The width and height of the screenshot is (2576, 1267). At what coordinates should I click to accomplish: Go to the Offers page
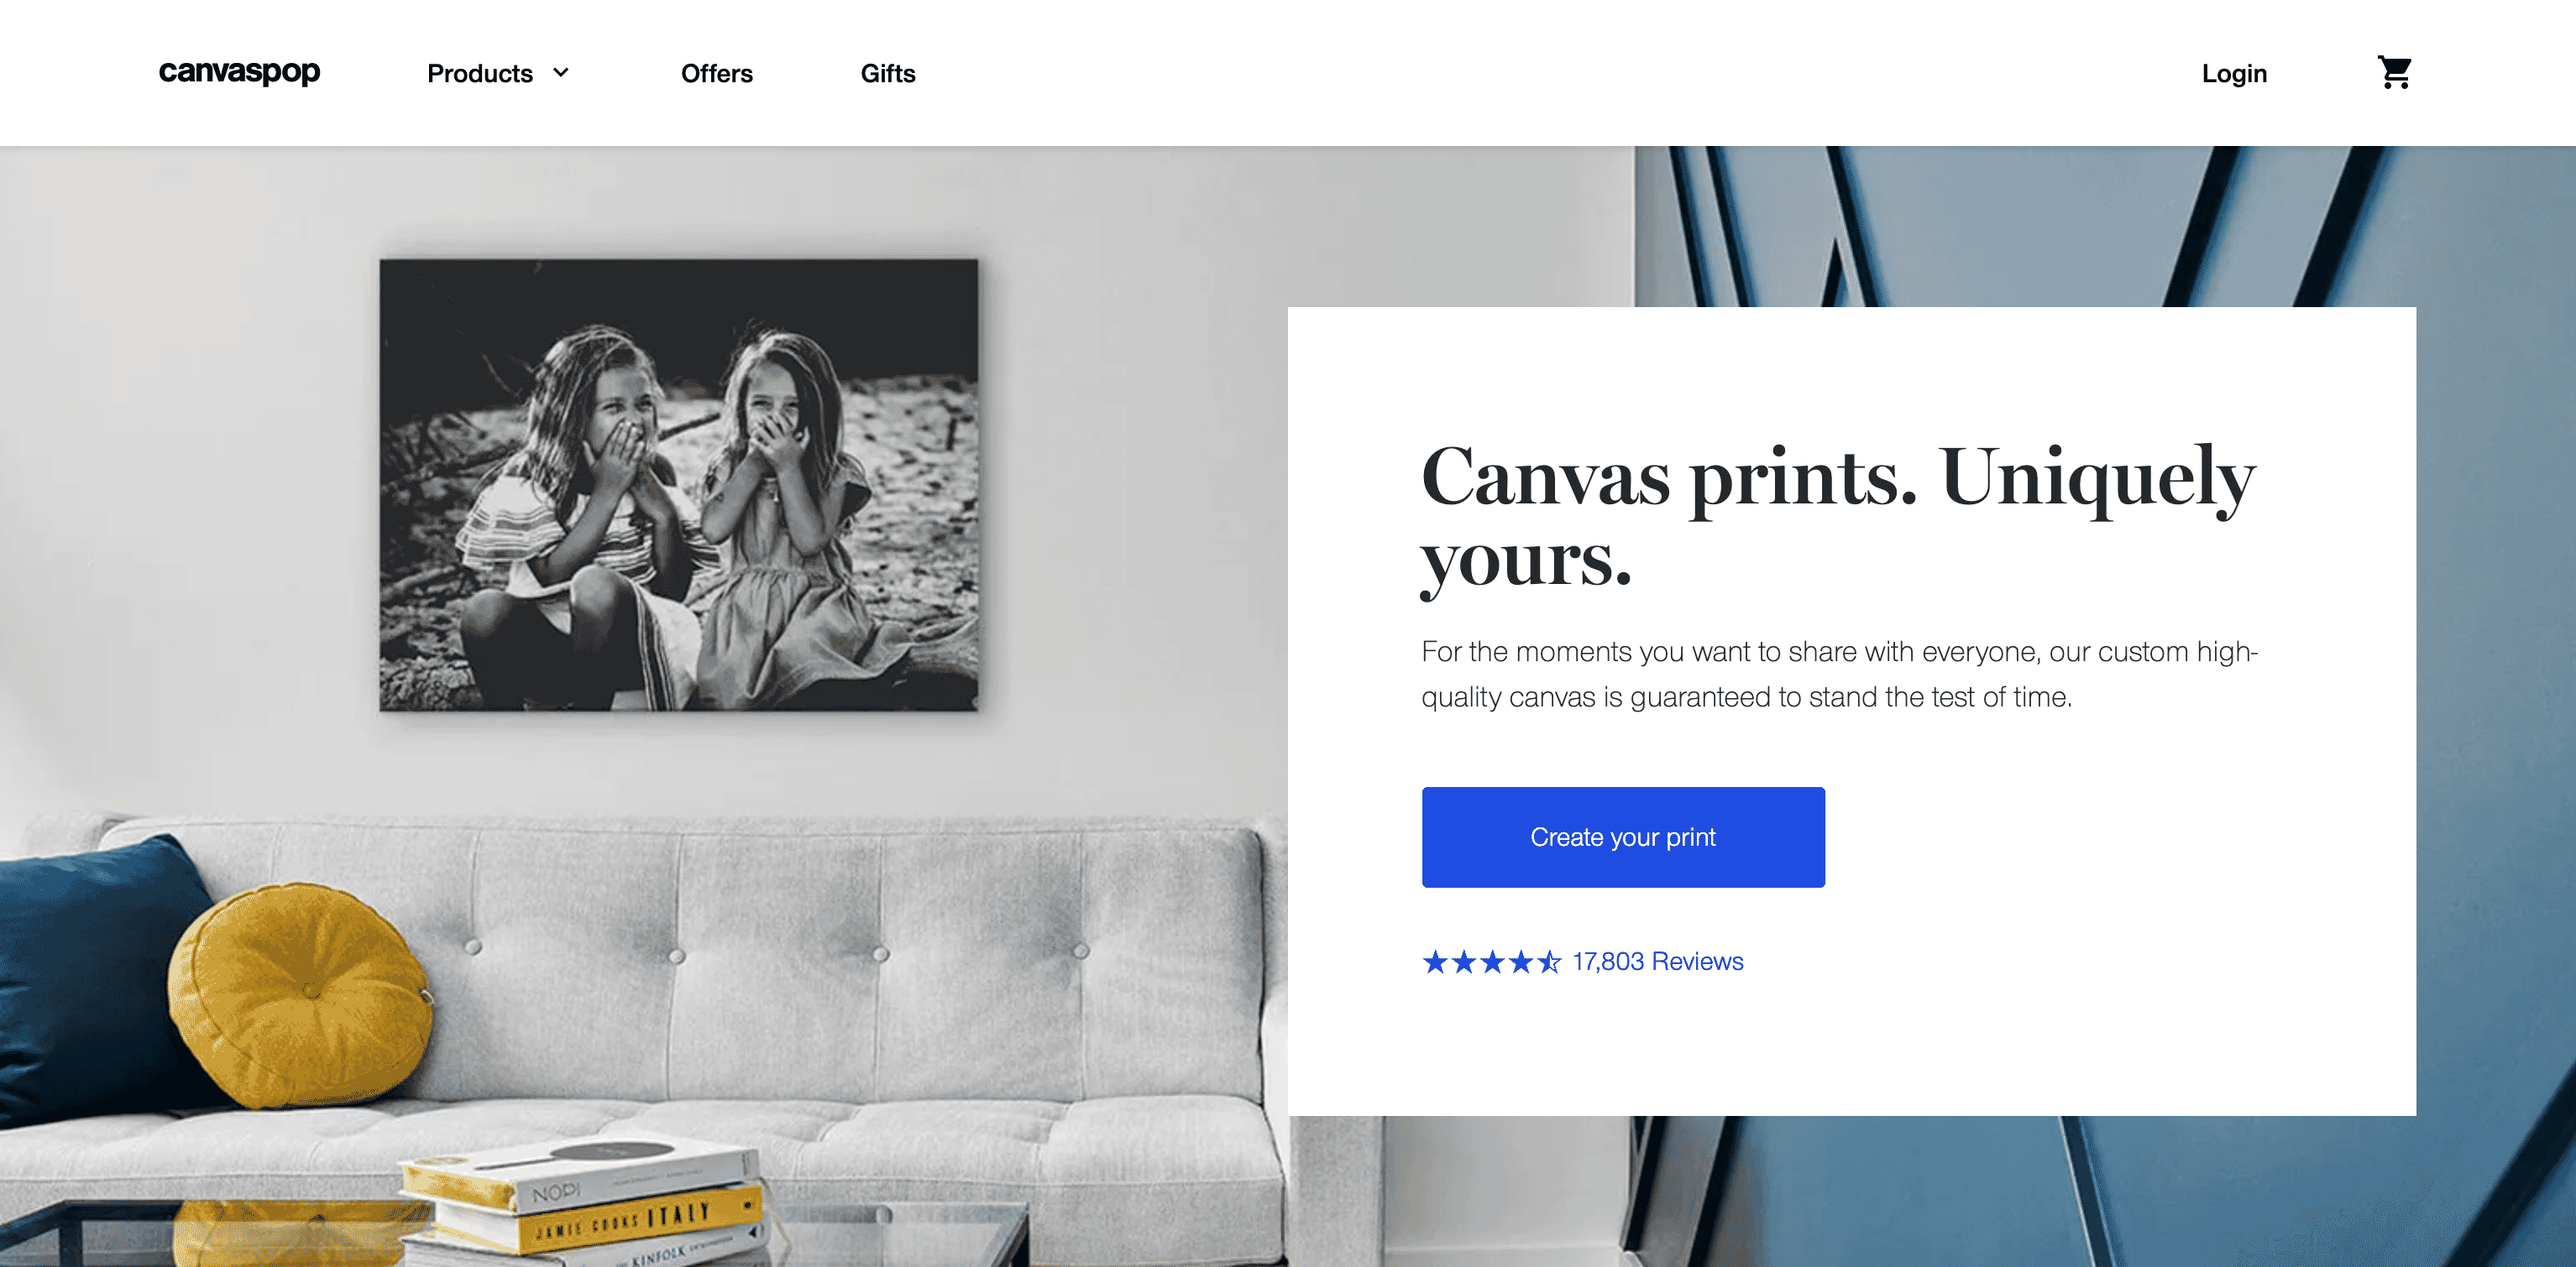coord(716,73)
